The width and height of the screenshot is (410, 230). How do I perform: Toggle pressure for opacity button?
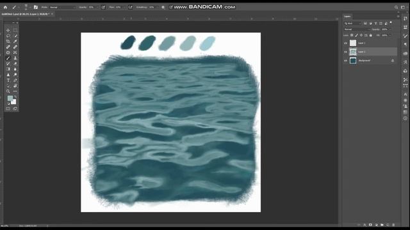click(103, 7)
